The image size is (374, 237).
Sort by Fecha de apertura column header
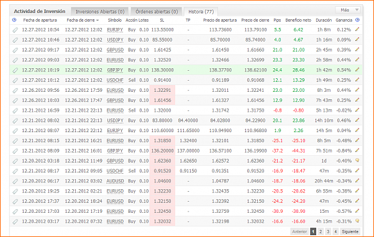(x=40, y=20)
